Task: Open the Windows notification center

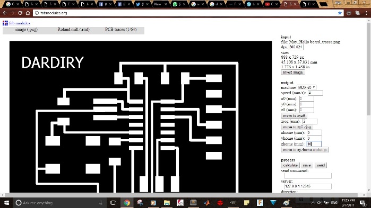Action: coord(363,203)
